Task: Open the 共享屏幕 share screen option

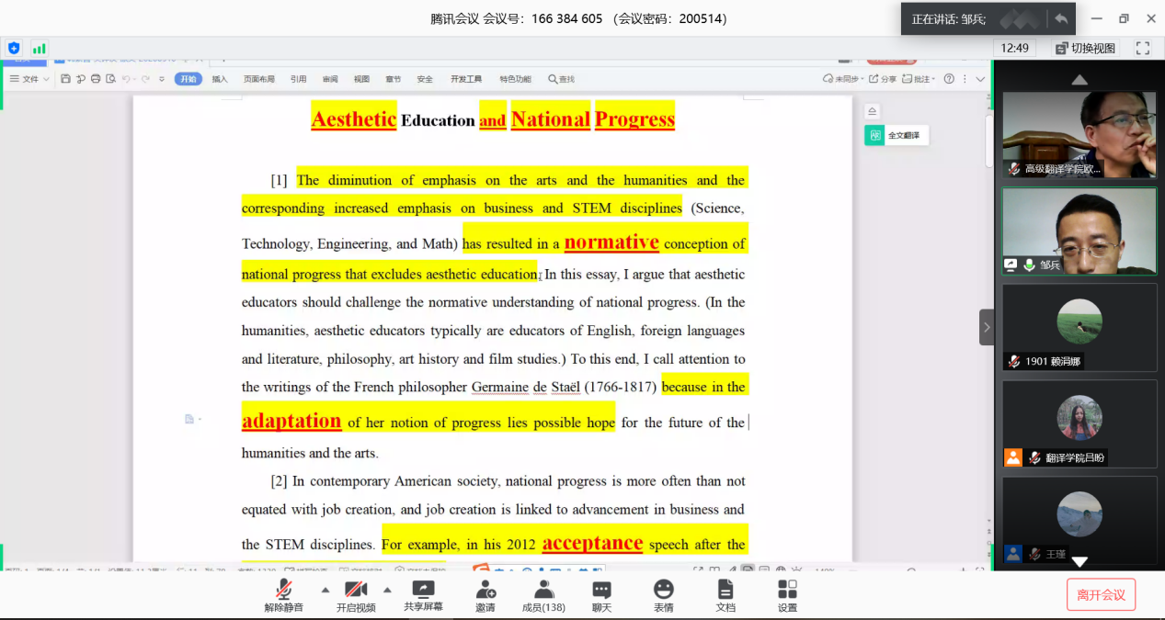Action: pos(423,594)
